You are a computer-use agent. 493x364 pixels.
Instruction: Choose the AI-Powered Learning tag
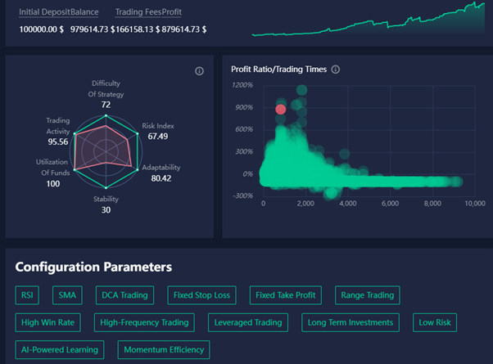(61, 350)
